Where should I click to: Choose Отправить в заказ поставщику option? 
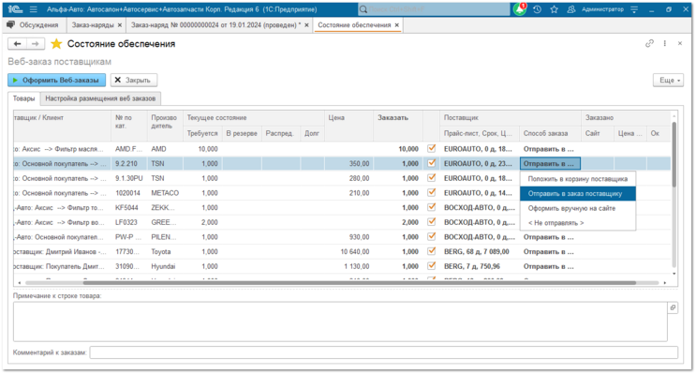point(577,193)
